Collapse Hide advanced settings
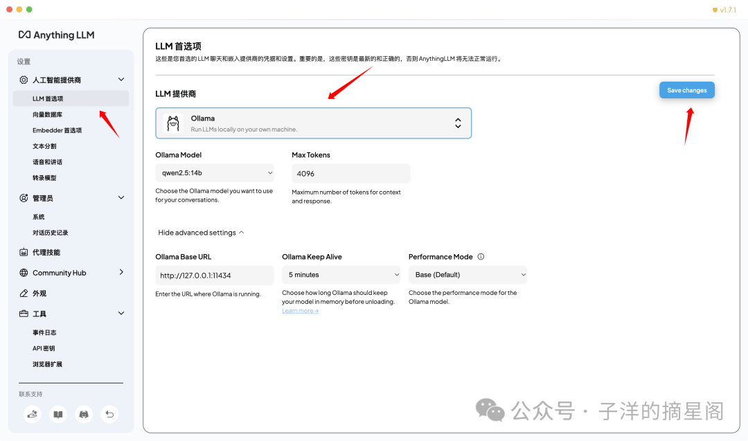This screenshot has height=441, width=748. pos(201,233)
